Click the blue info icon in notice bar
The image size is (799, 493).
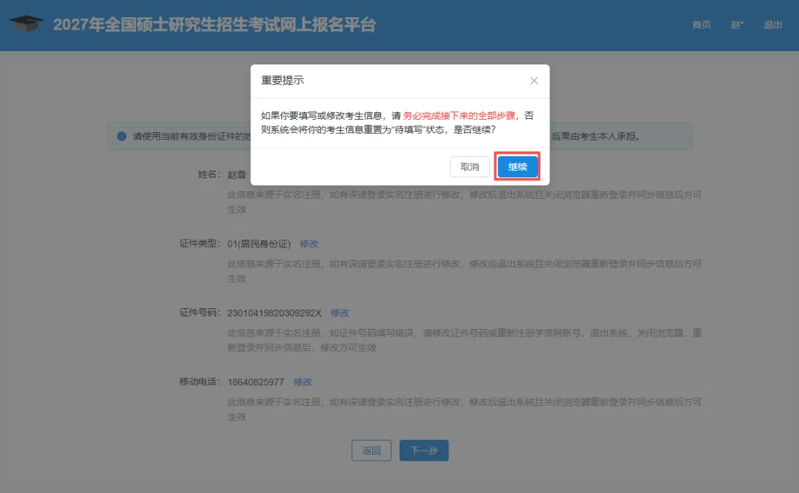pyautogui.click(x=121, y=136)
